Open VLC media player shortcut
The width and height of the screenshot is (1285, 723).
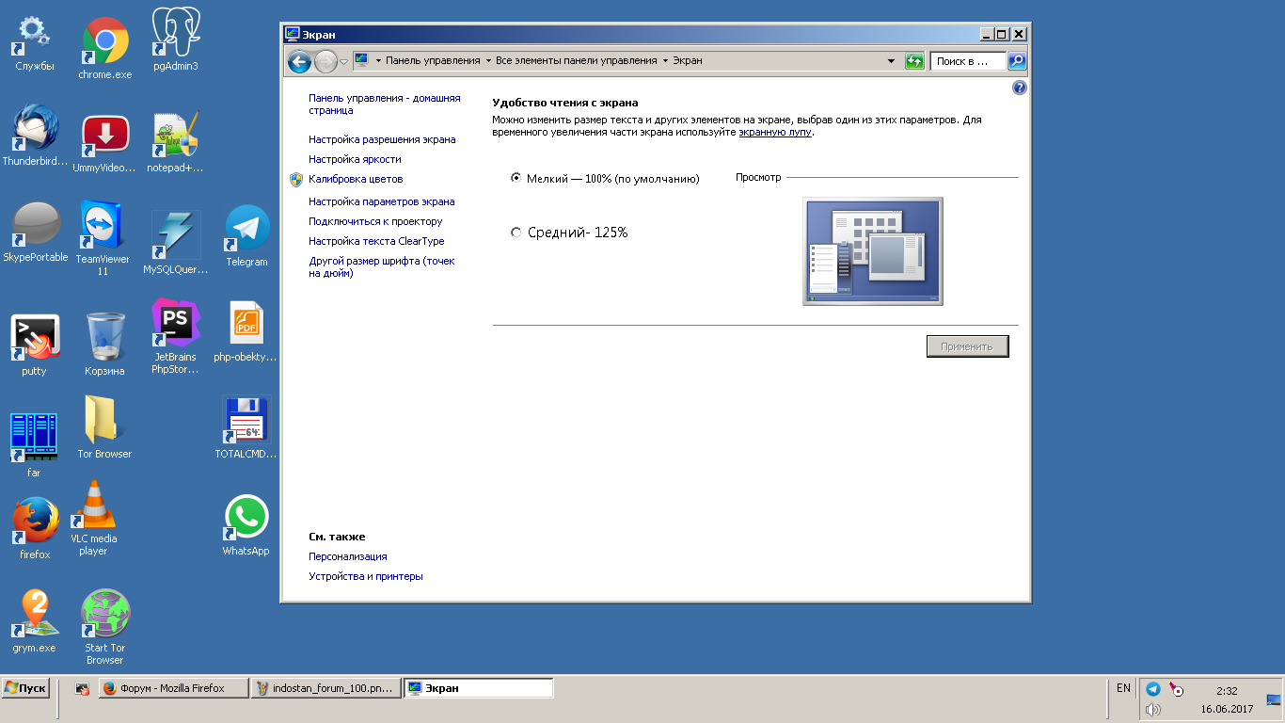coord(94,506)
